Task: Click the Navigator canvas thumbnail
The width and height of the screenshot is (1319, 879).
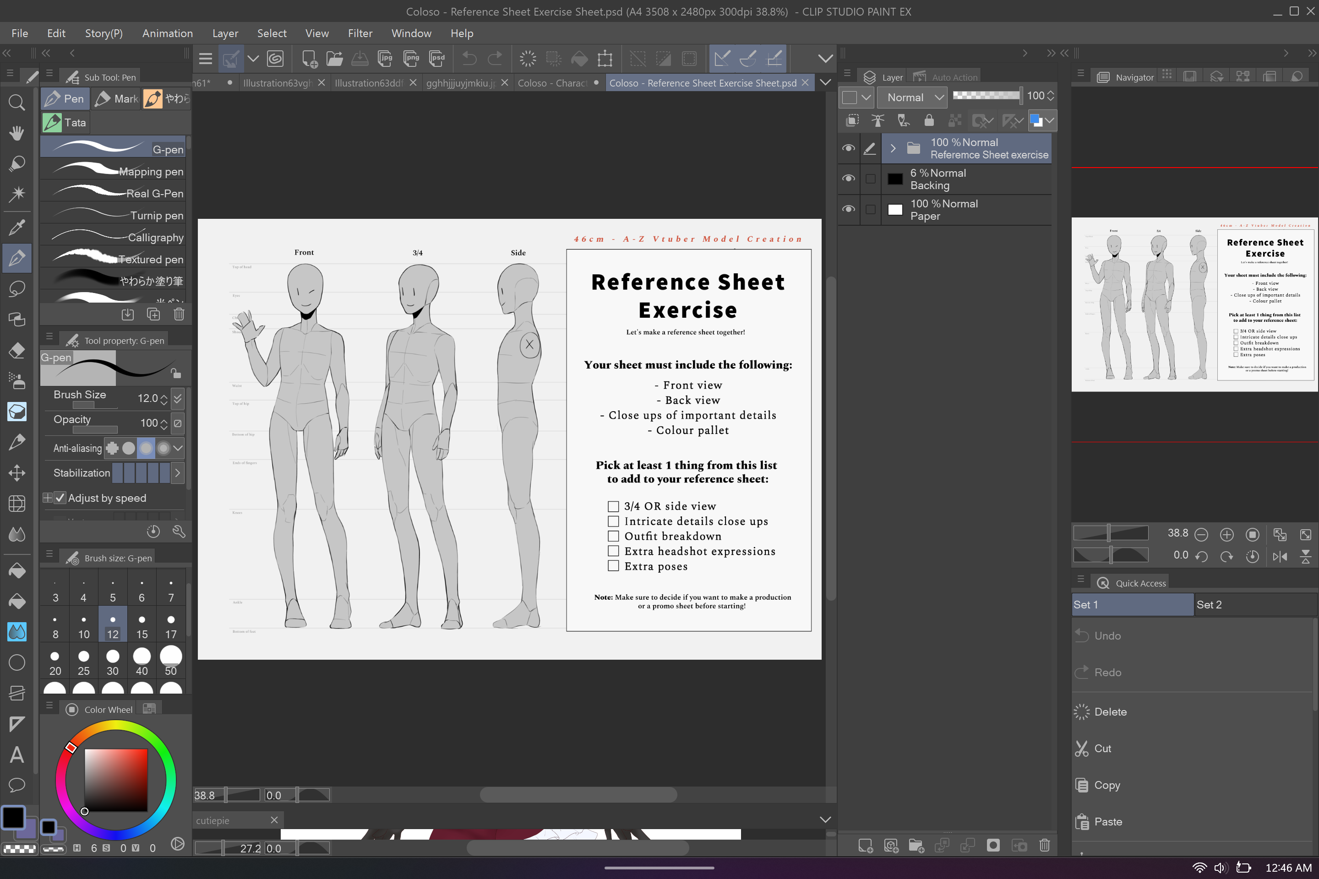Action: pos(1194,304)
